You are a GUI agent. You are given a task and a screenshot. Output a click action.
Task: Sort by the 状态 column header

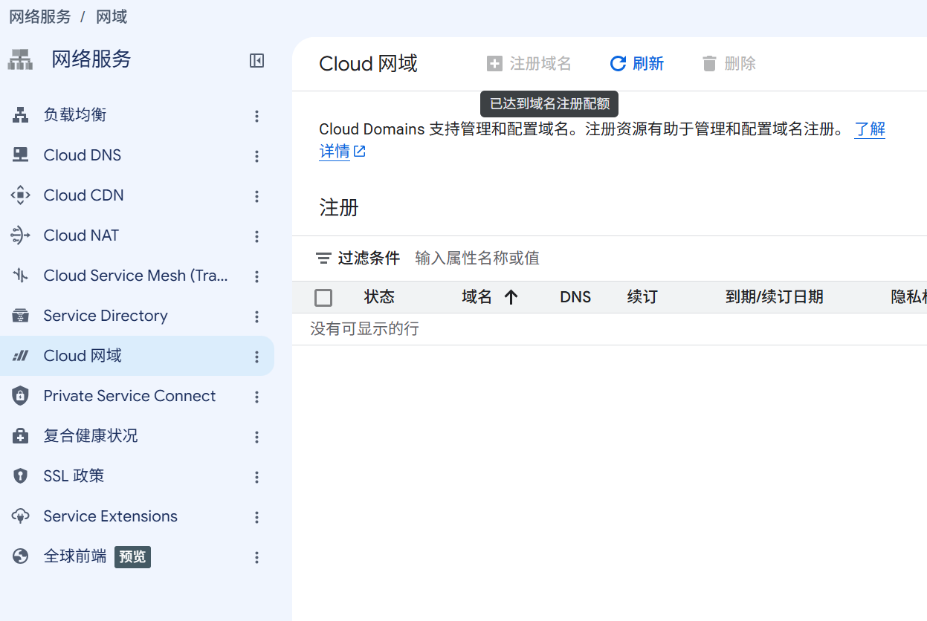pyautogui.click(x=379, y=297)
